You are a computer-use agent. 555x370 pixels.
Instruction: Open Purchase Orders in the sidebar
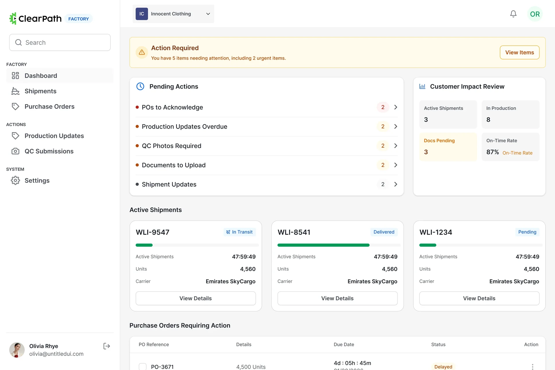tap(60, 106)
